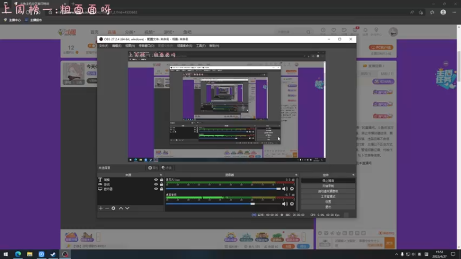Click 开始录制 to start recording

click(328, 186)
